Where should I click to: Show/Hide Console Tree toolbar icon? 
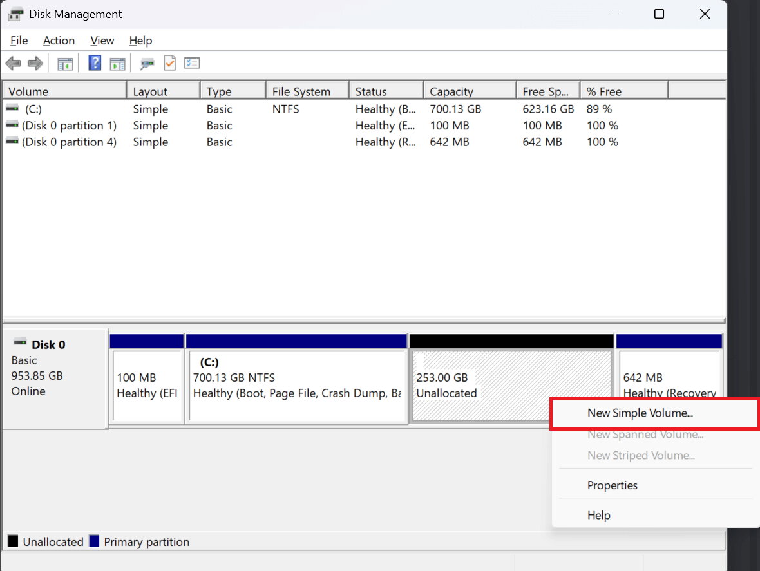pos(65,64)
